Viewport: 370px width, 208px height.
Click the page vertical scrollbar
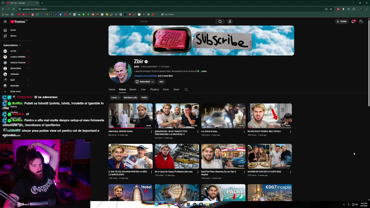369,64
